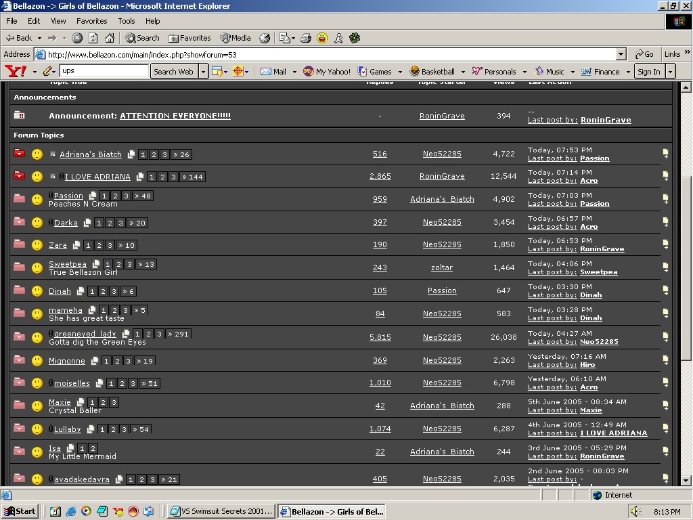Click the Yahoo search text field
This screenshot has height=520, width=693.
click(x=104, y=71)
